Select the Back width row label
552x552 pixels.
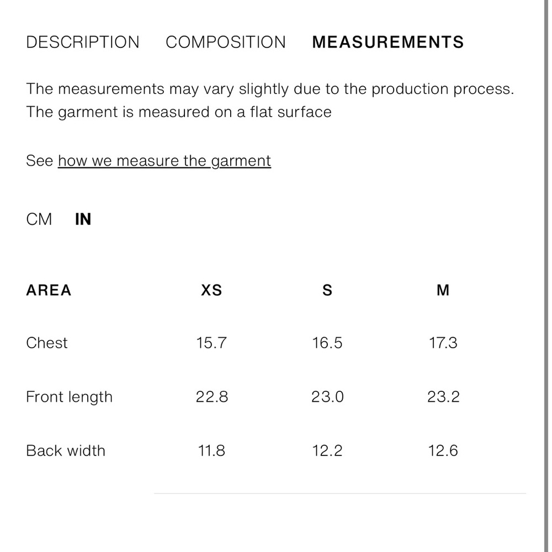point(65,450)
